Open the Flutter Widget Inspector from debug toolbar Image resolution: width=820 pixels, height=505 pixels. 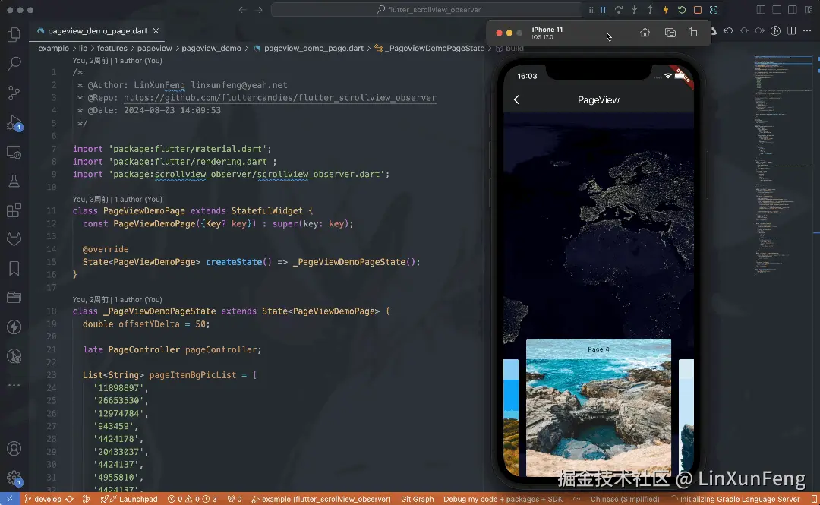[x=713, y=10]
